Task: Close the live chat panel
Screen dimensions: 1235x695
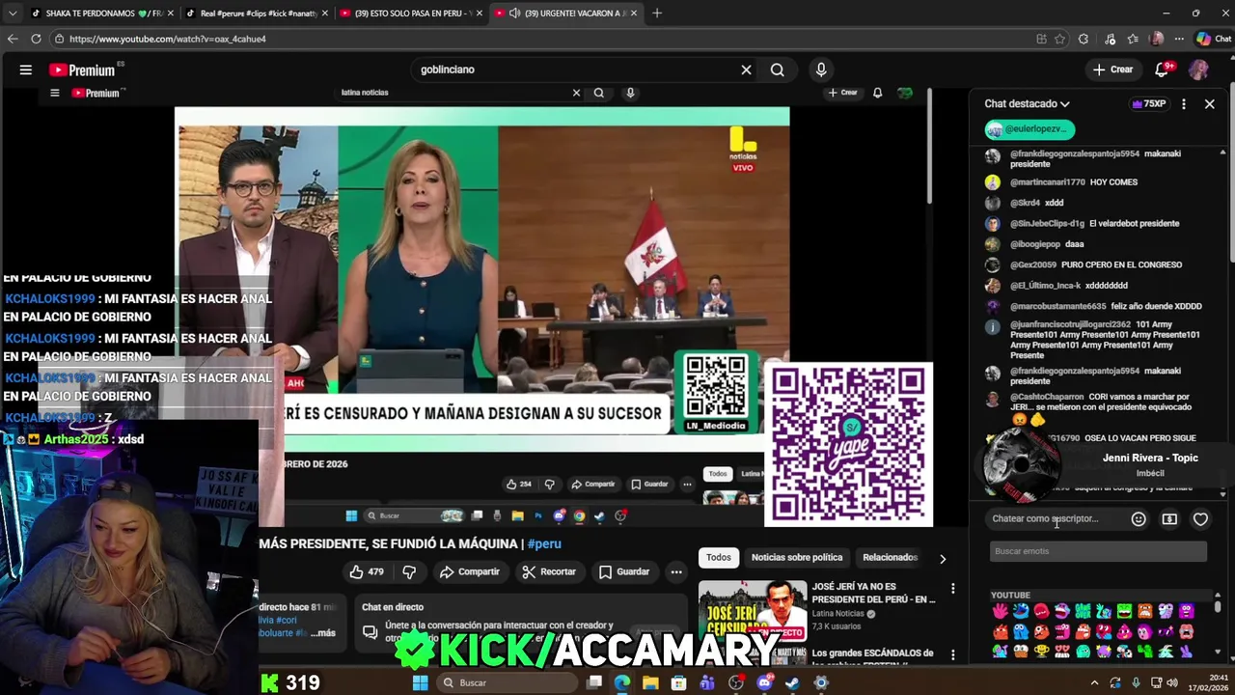Action: [1209, 103]
